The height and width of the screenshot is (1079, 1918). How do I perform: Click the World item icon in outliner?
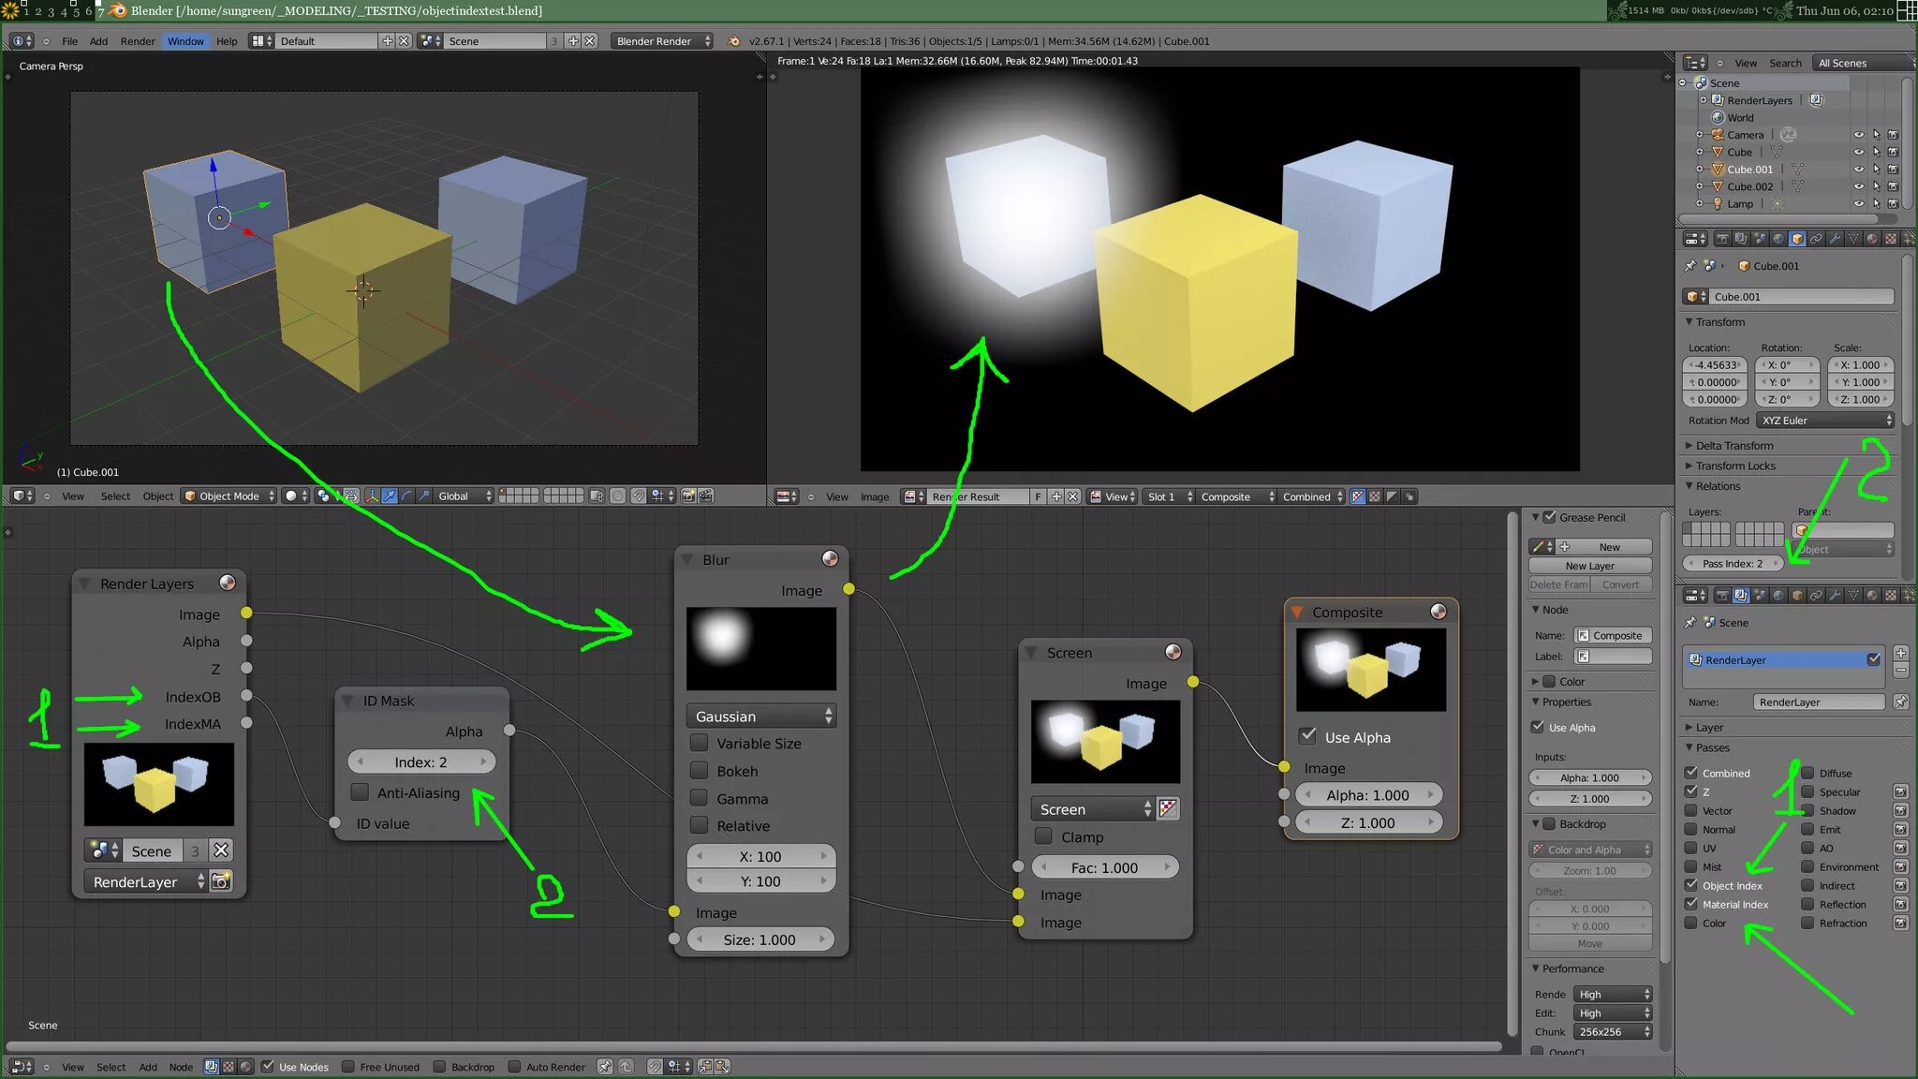(x=1718, y=117)
